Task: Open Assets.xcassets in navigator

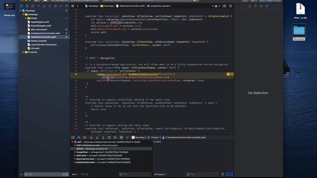Action: (39, 41)
